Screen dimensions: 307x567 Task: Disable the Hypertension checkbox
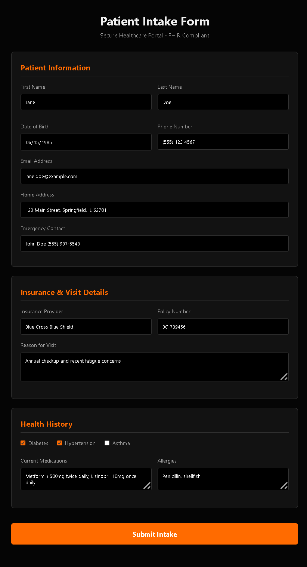pyautogui.click(x=59, y=443)
